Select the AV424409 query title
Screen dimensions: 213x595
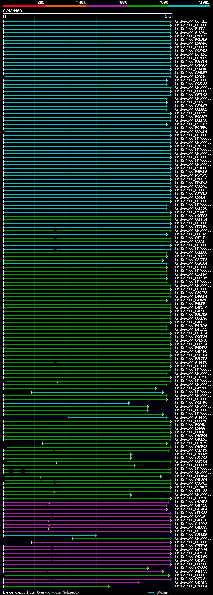pyautogui.click(x=13, y=11)
